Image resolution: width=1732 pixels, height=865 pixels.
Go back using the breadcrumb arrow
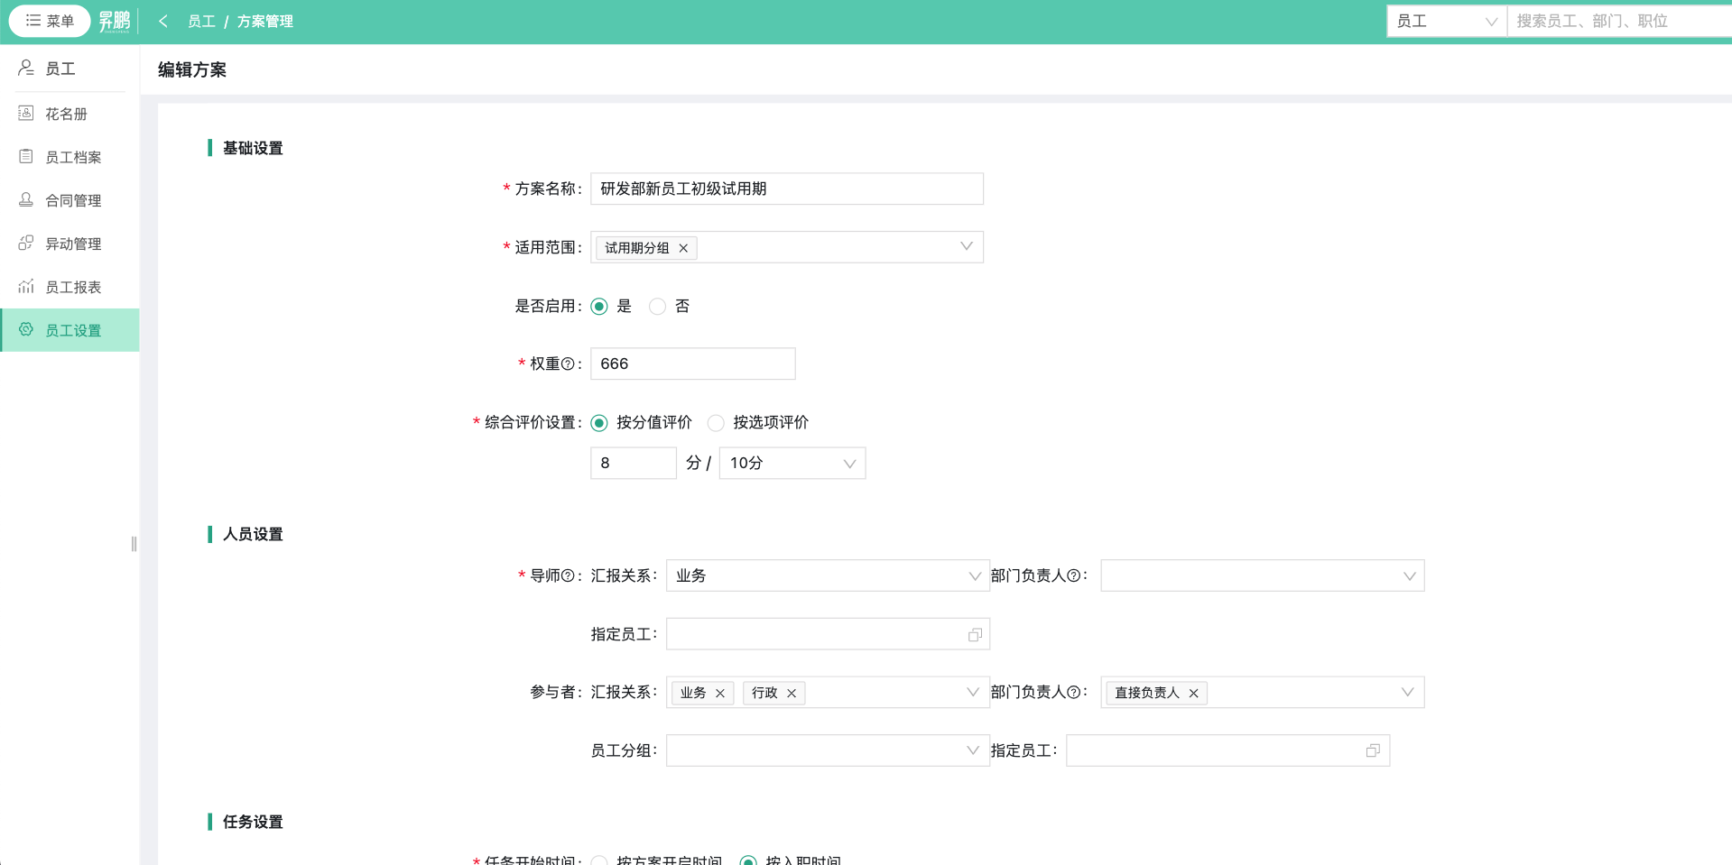coord(163,20)
